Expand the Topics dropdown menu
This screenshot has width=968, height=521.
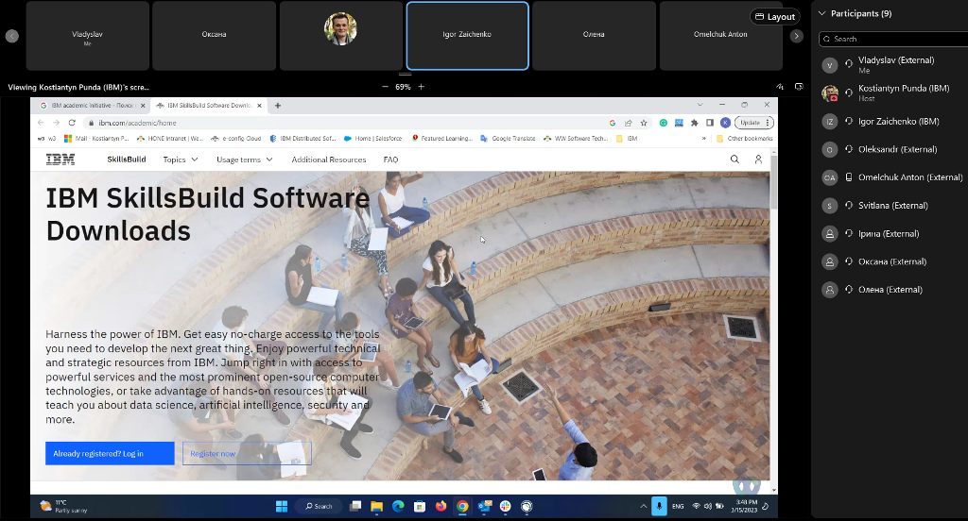[181, 160]
